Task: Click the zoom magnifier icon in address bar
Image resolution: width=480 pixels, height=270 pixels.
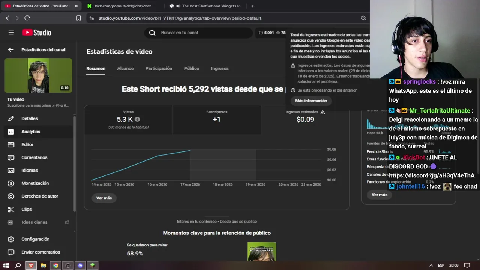Action: point(363,18)
